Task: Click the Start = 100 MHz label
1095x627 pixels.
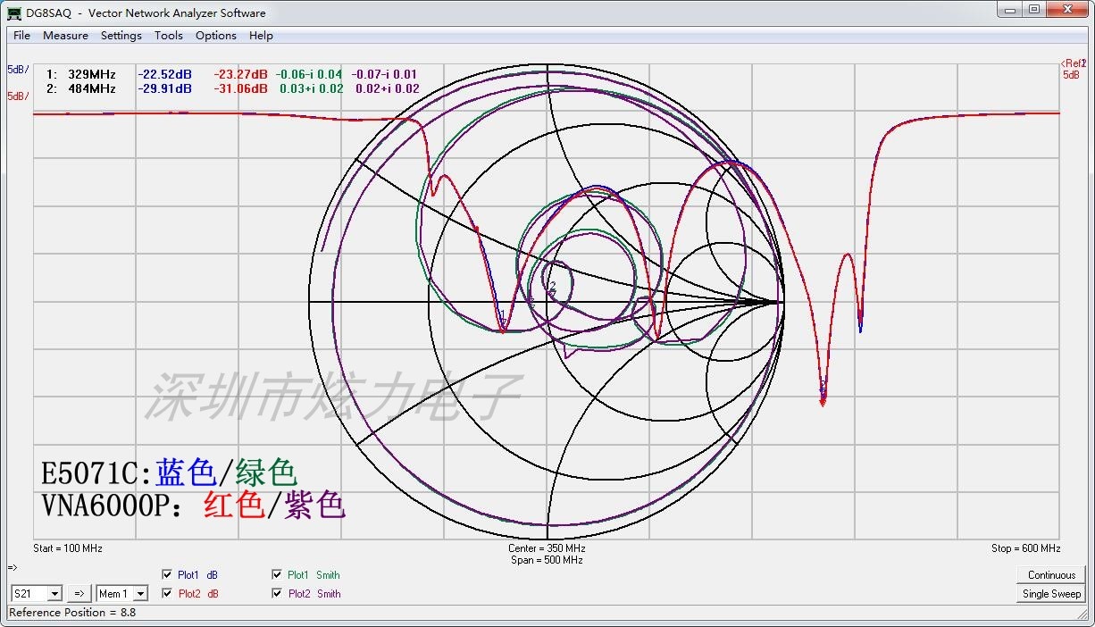Action: [68, 548]
